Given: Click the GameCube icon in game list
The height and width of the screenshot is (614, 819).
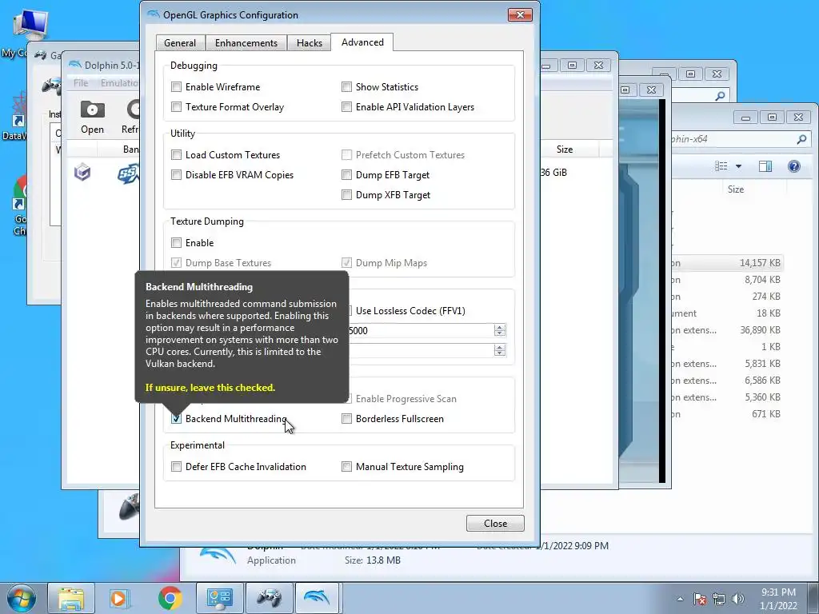Looking at the screenshot, I should (x=82, y=172).
